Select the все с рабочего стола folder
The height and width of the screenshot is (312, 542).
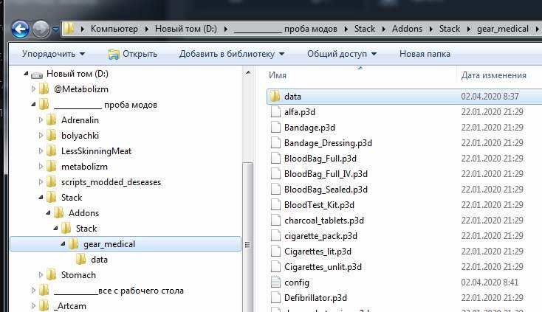119,291
